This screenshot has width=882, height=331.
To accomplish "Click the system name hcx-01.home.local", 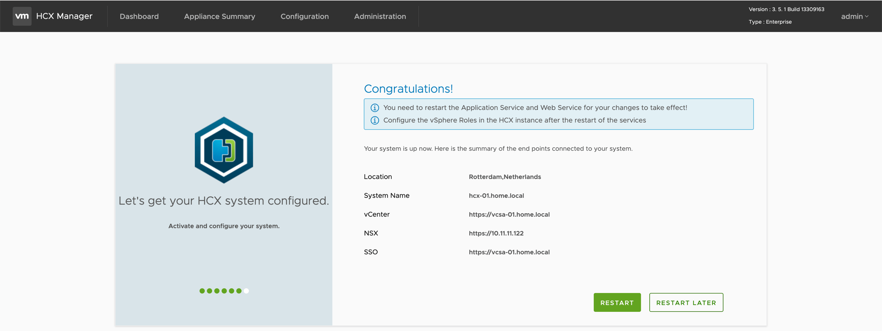I will (x=496, y=196).
